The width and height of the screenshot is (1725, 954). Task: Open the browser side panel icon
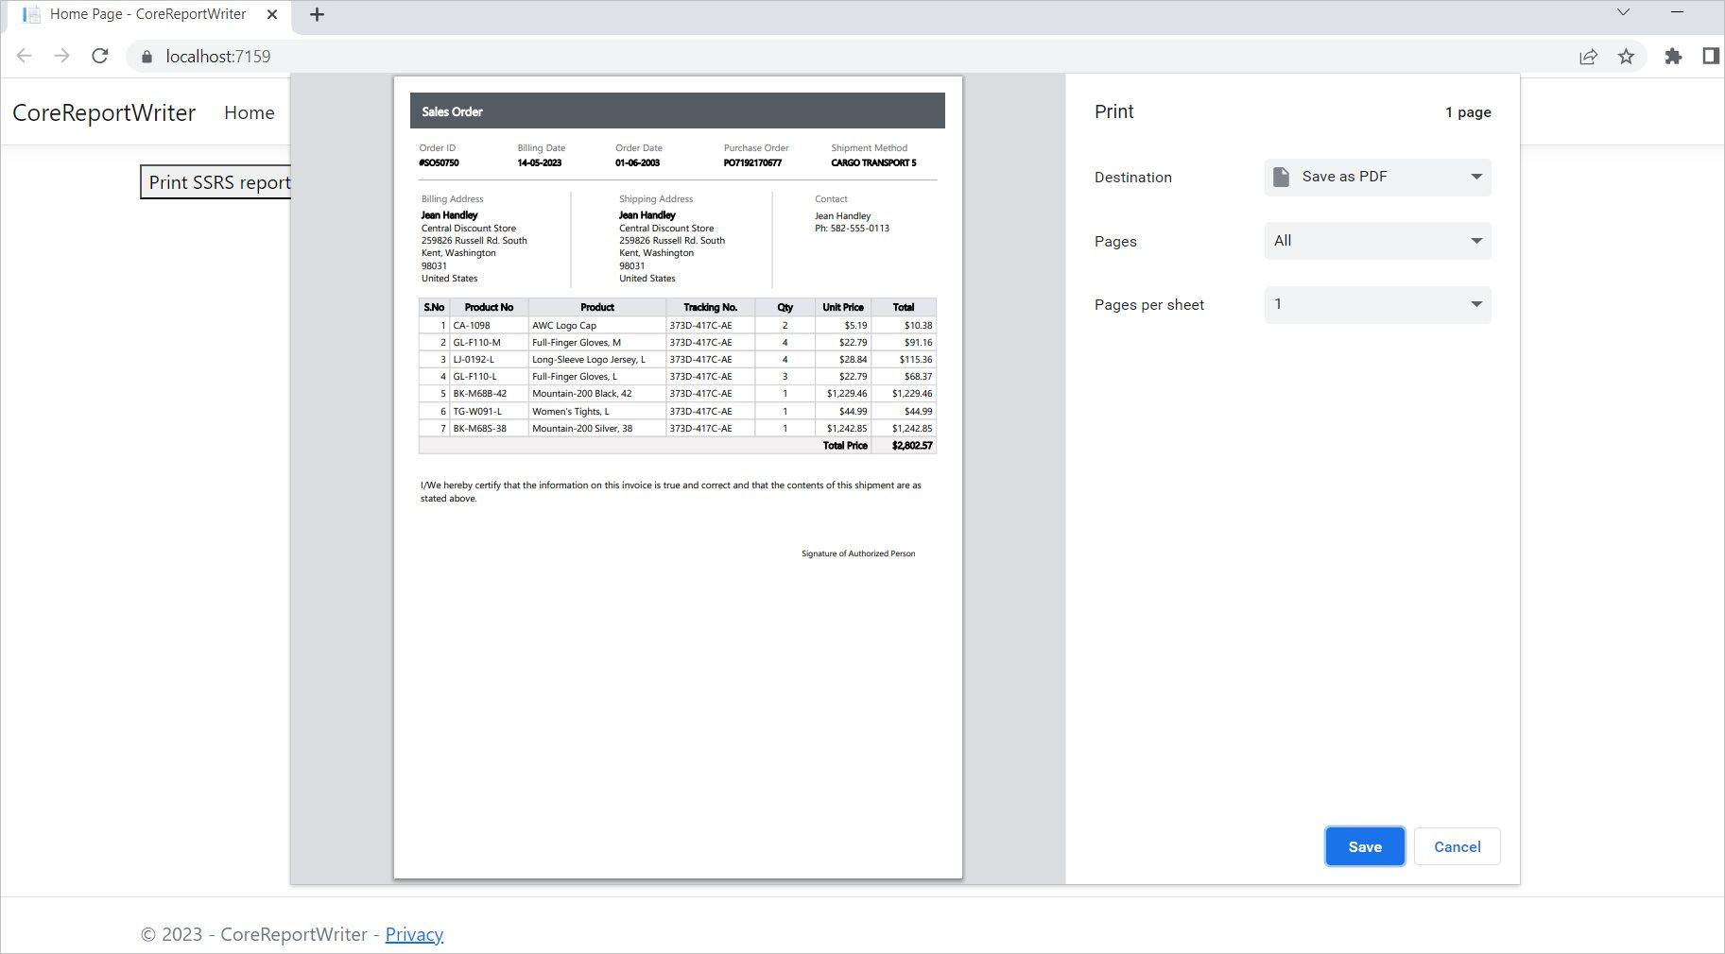1711,56
